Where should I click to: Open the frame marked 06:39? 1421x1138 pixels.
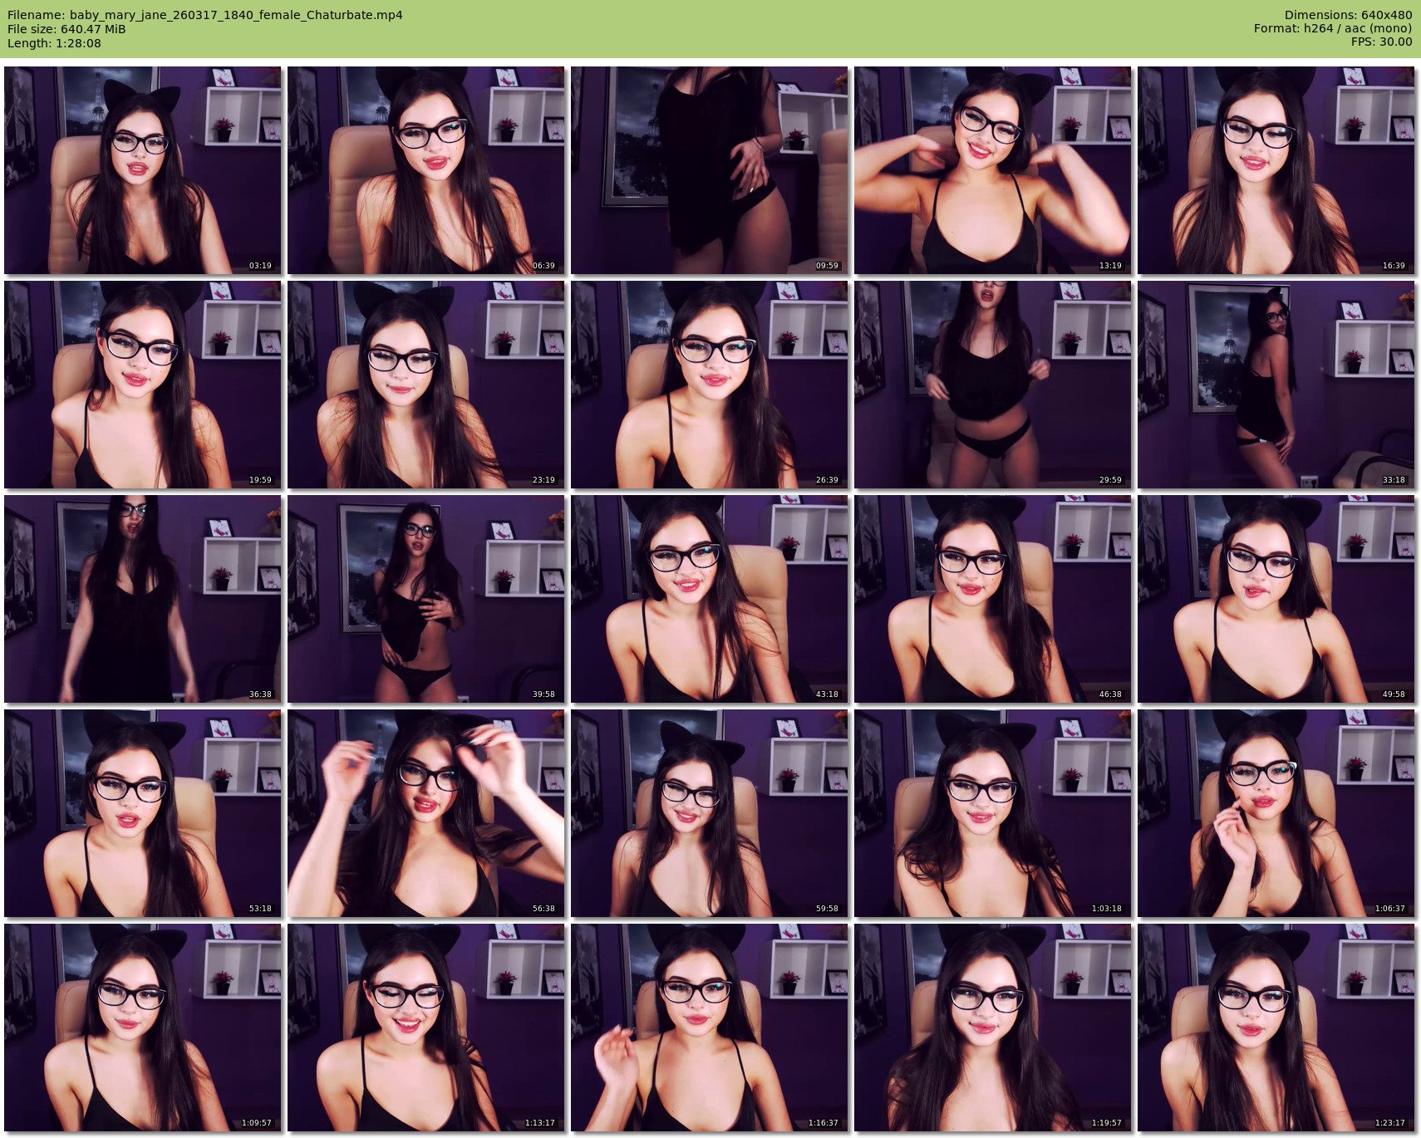tap(425, 170)
